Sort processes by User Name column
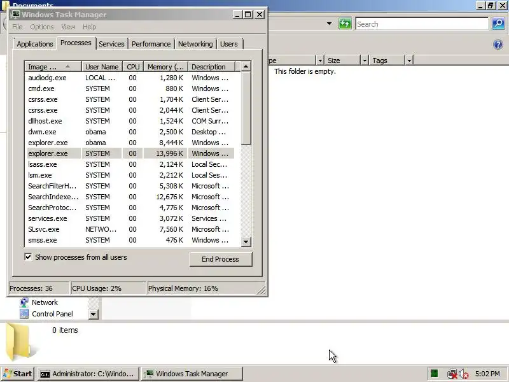509x382 pixels. click(x=102, y=67)
